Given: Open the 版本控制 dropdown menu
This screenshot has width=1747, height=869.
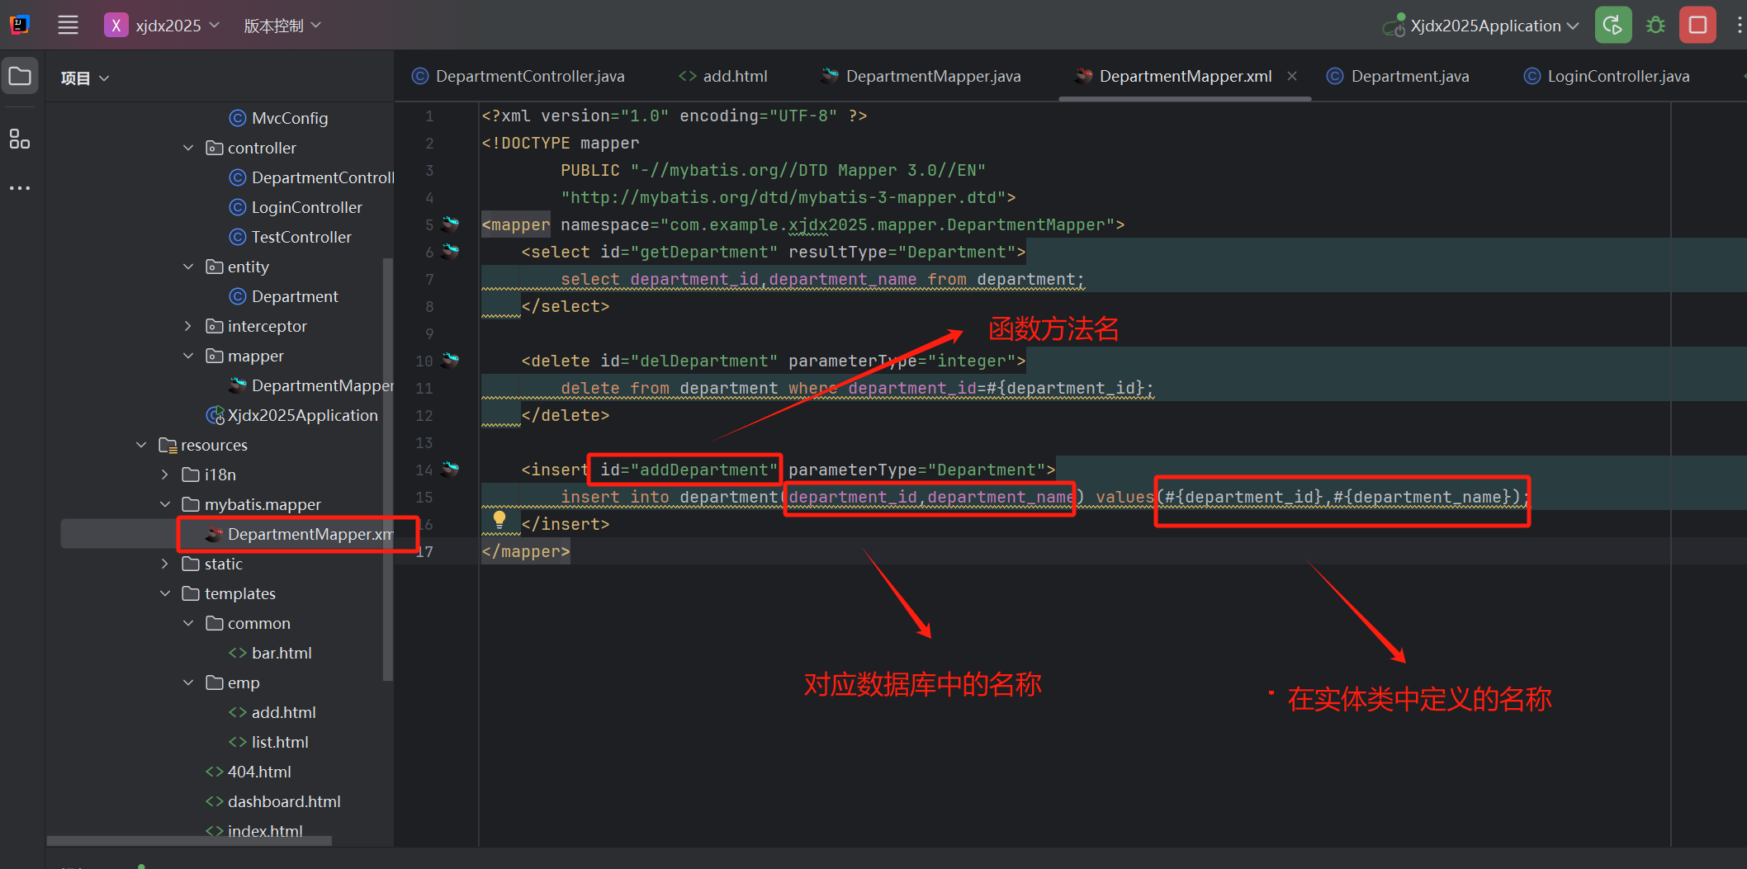Looking at the screenshot, I should coord(282,26).
